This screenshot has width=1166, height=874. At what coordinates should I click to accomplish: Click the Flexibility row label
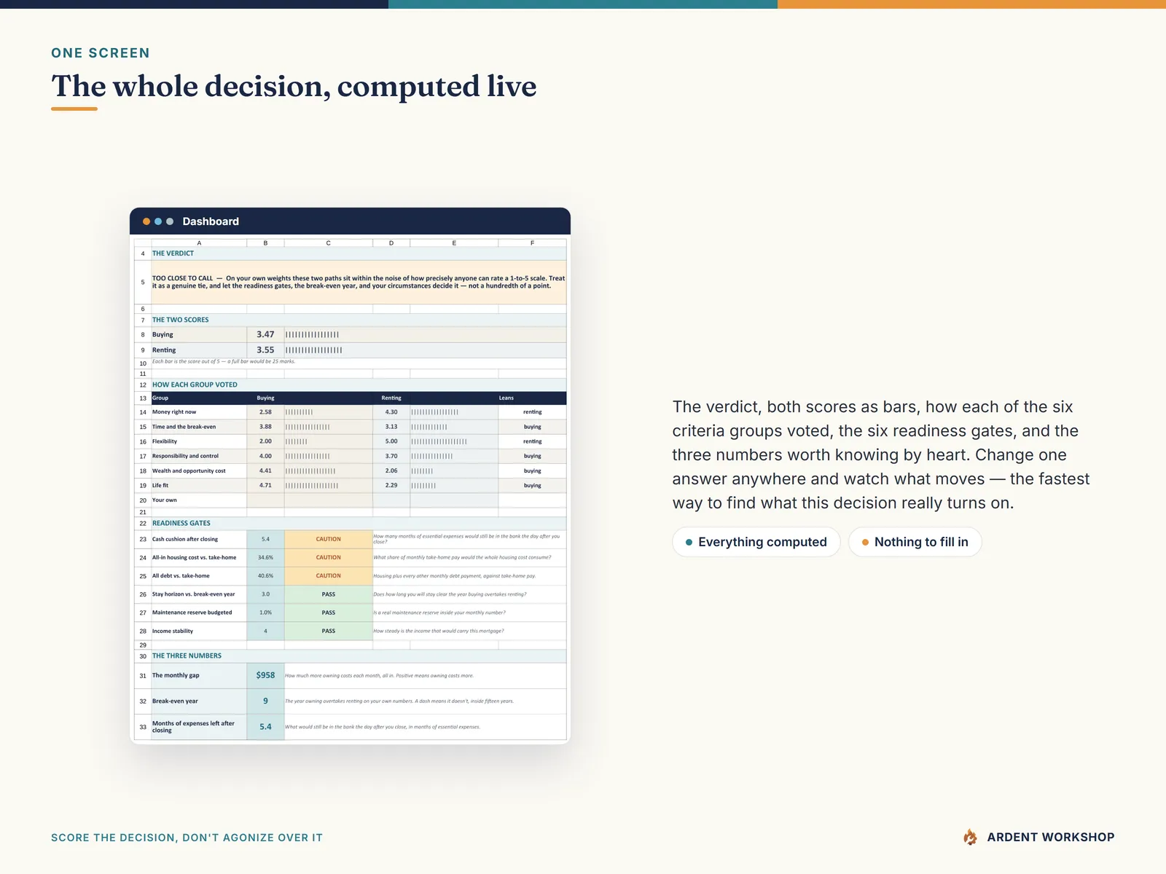pos(165,441)
